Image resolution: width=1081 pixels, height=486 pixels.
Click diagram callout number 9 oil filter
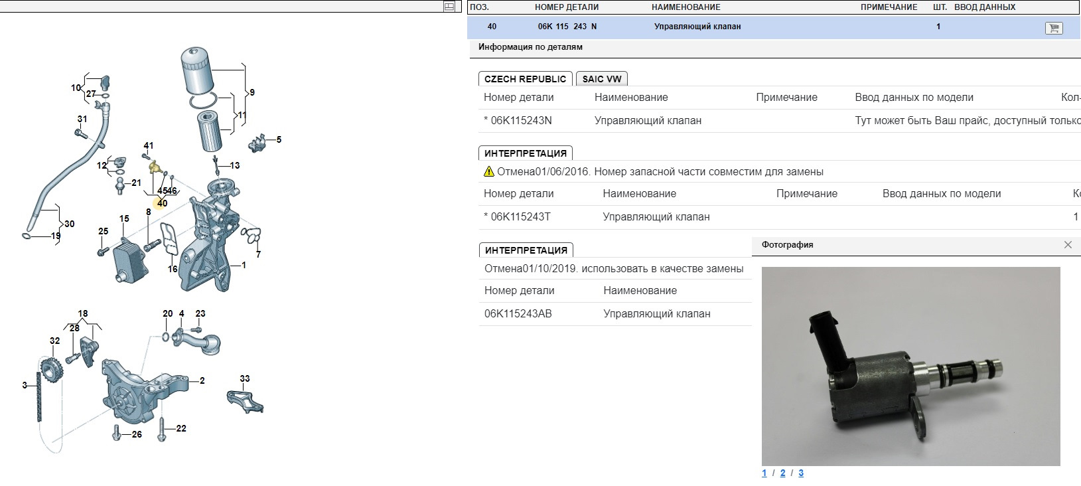252,93
